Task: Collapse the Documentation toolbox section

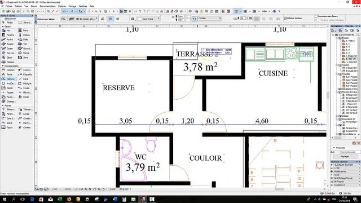Action: click(x=3, y=66)
